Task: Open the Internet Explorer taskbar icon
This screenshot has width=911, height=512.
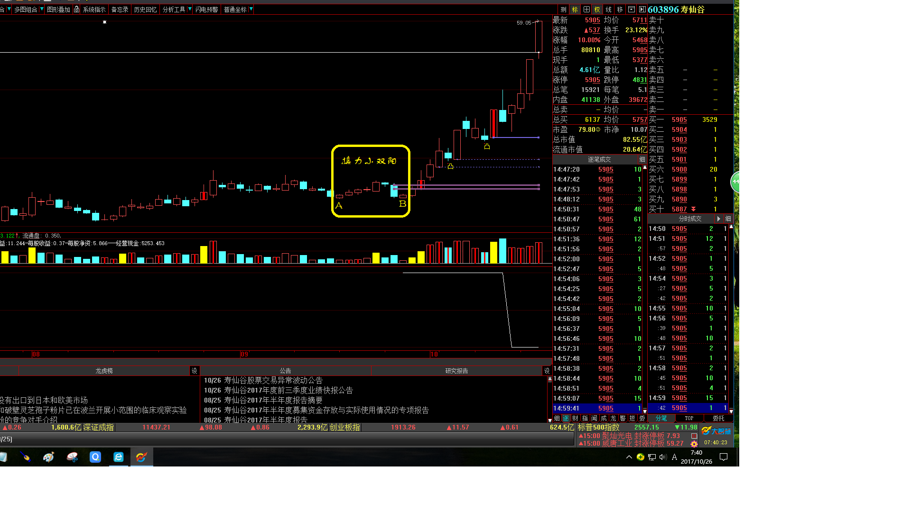Action: coord(119,457)
